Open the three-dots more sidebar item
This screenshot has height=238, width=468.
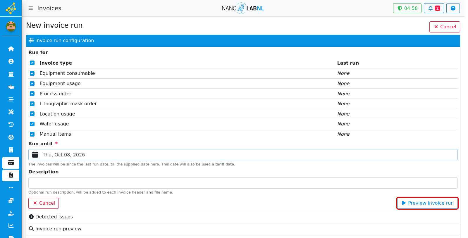point(11,188)
